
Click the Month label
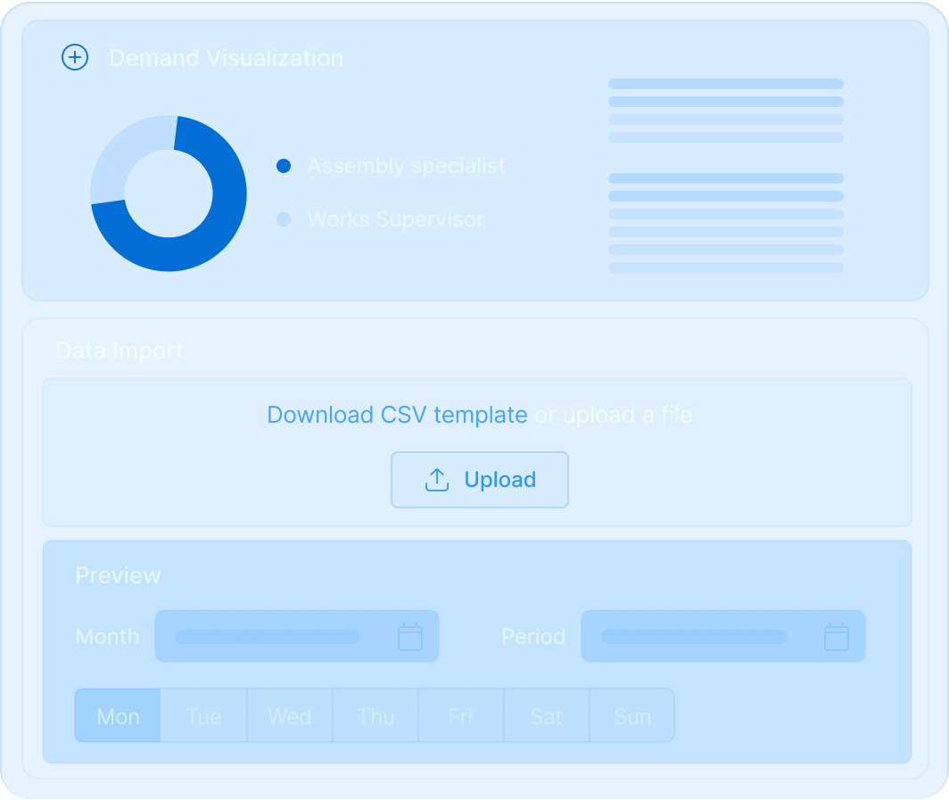pyautogui.click(x=107, y=637)
